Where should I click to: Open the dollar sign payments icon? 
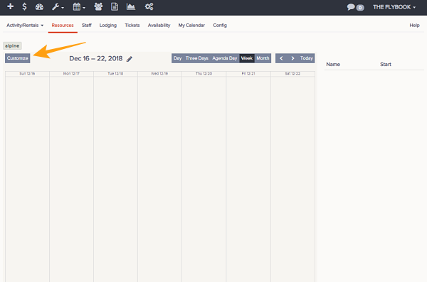pos(24,6)
